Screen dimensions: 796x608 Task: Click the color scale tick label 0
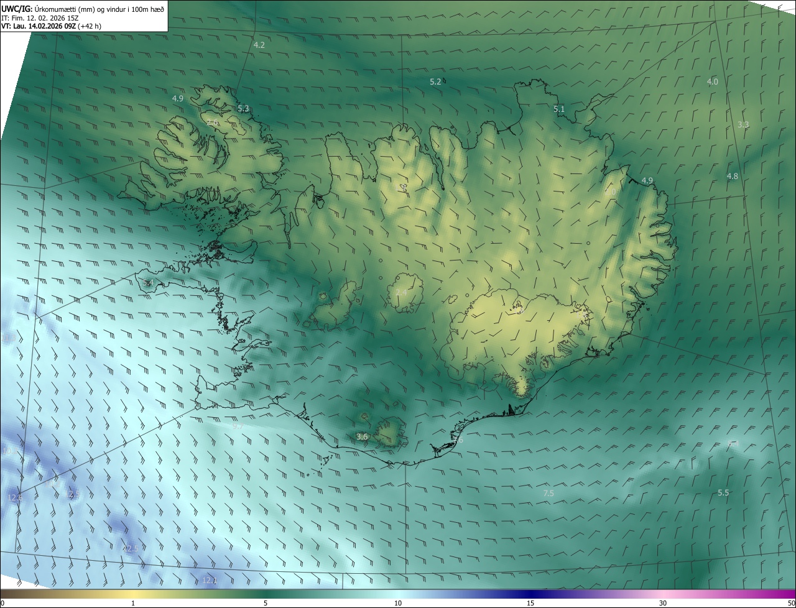pyautogui.click(x=2, y=603)
